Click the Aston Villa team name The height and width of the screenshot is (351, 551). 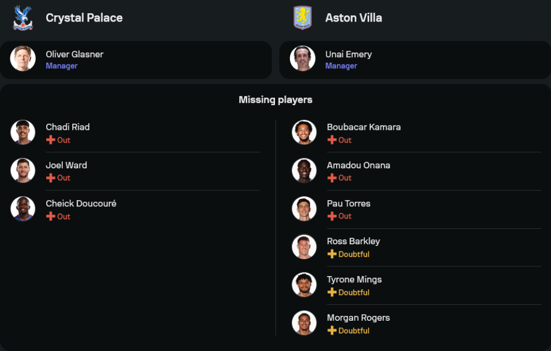pos(353,18)
